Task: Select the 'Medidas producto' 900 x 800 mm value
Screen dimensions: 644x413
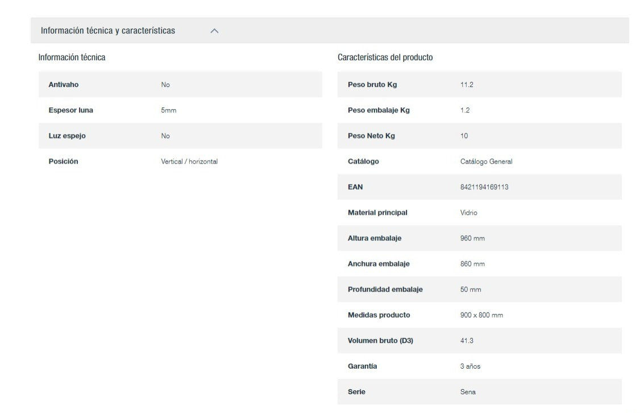Action: coord(481,315)
